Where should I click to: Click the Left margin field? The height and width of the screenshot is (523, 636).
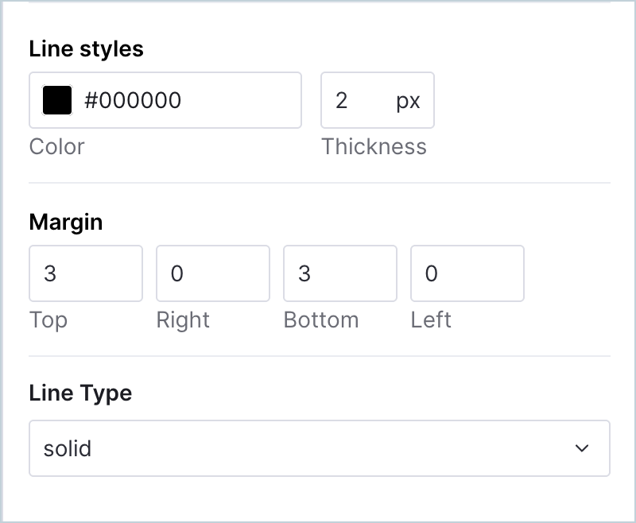click(x=467, y=273)
